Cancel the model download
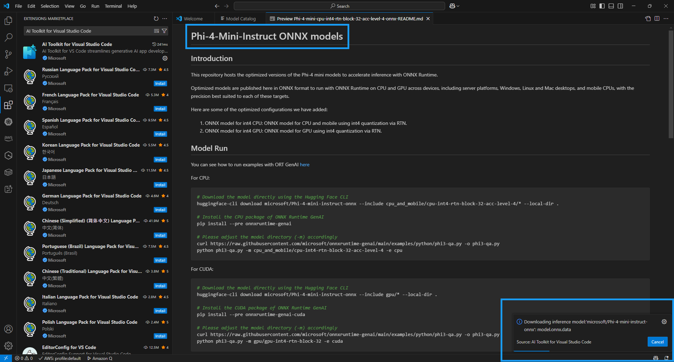 tap(658, 342)
